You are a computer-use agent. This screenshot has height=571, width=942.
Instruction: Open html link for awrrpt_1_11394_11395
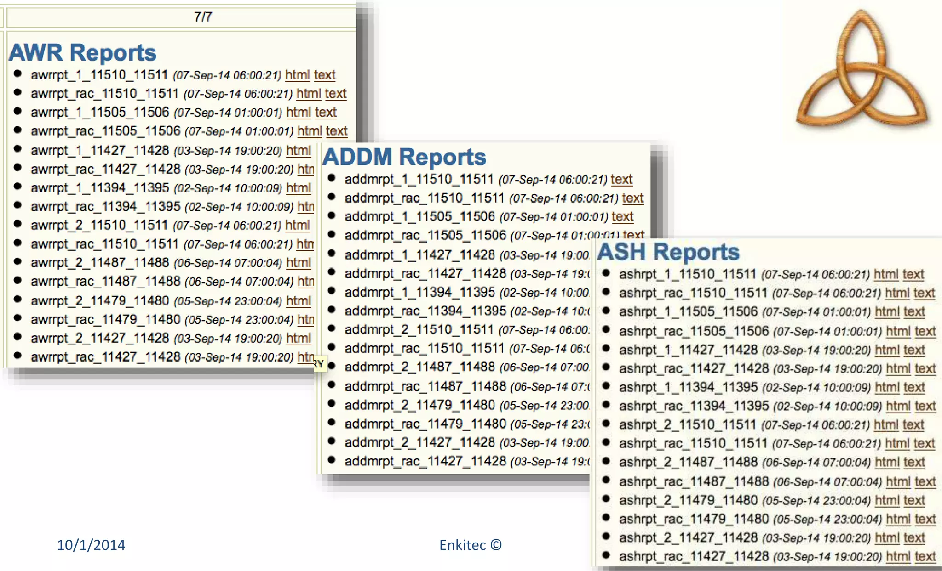pos(299,188)
